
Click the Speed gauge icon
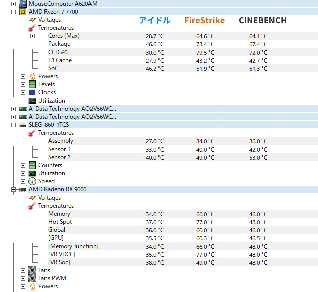[x=32, y=181]
